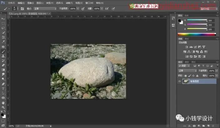Enable airbrush mode in options bar
The image size is (220, 128).
[107, 9]
